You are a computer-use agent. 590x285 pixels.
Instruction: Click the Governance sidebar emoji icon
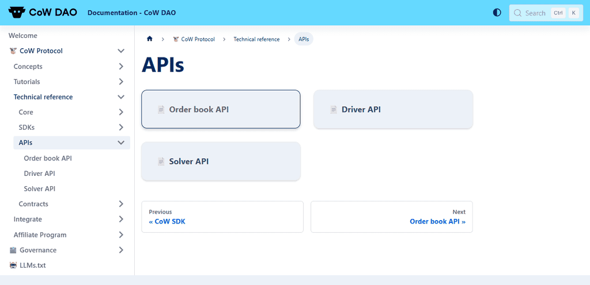click(x=13, y=250)
